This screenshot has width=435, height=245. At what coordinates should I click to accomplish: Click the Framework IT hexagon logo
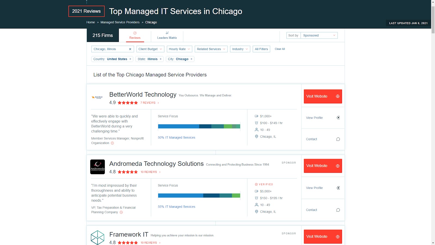point(97,238)
